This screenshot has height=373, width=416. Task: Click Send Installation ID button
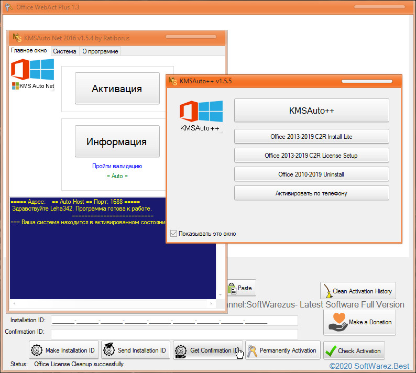tap(136, 350)
